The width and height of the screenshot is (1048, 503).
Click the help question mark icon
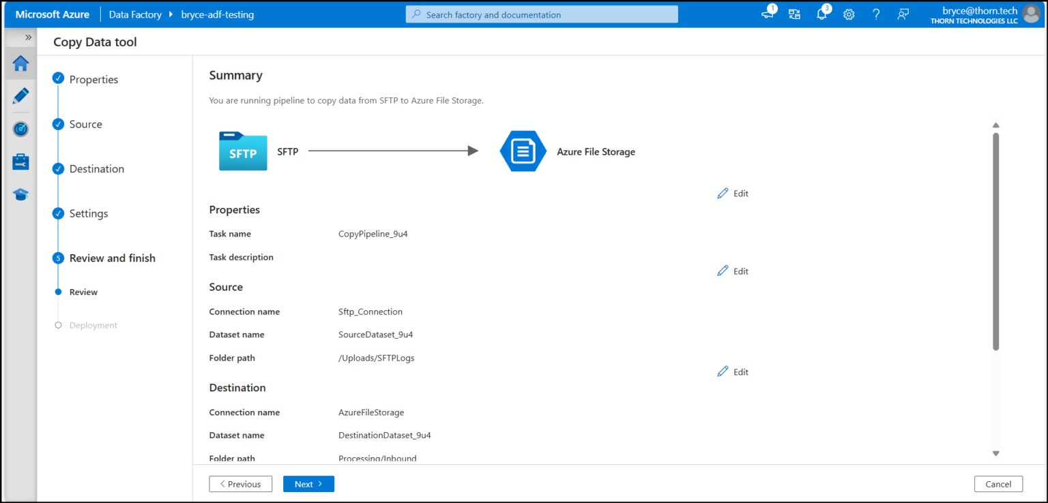coord(876,14)
